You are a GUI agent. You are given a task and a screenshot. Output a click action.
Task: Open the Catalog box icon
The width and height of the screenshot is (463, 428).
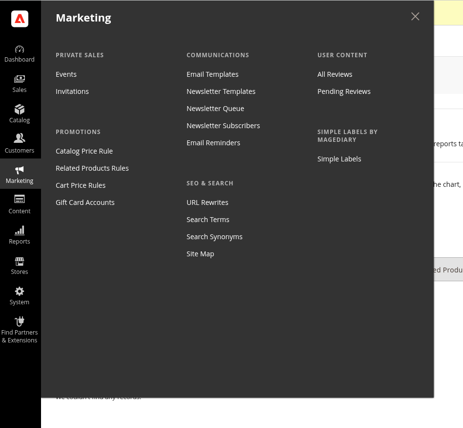coord(20,110)
